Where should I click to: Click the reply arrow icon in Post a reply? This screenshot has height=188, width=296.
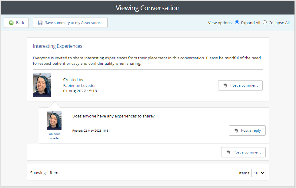tap(236, 130)
